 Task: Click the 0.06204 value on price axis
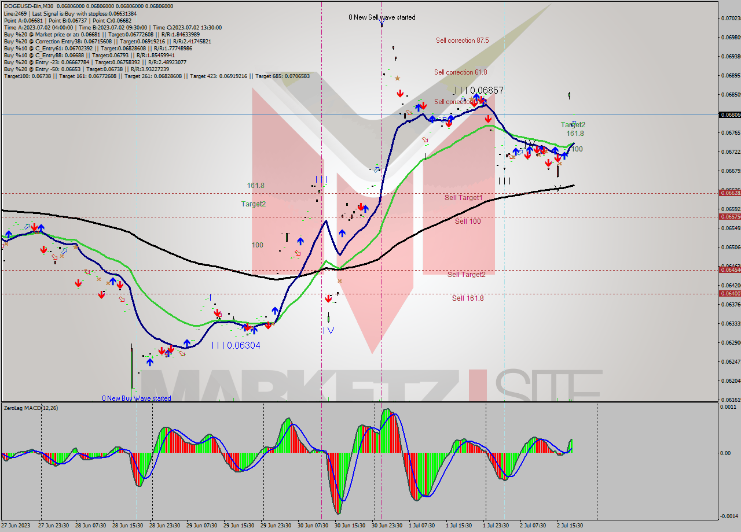click(x=731, y=380)
